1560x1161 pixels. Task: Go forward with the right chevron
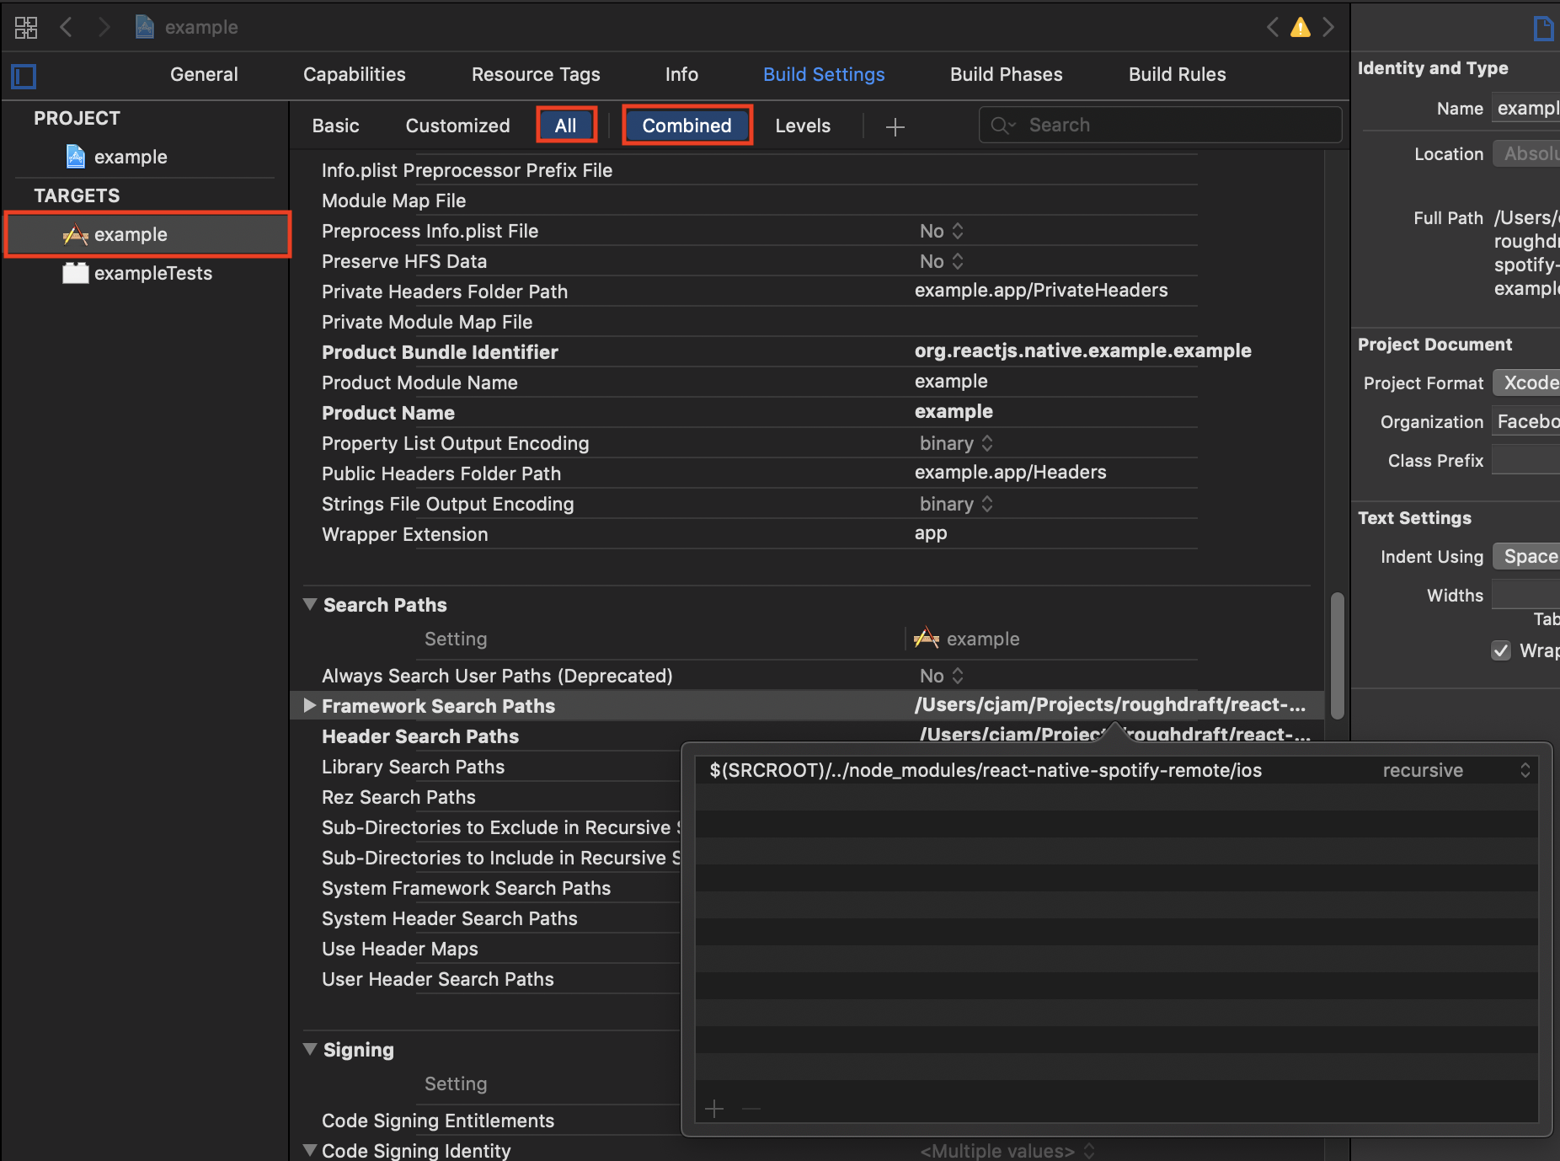pos(104,27)
